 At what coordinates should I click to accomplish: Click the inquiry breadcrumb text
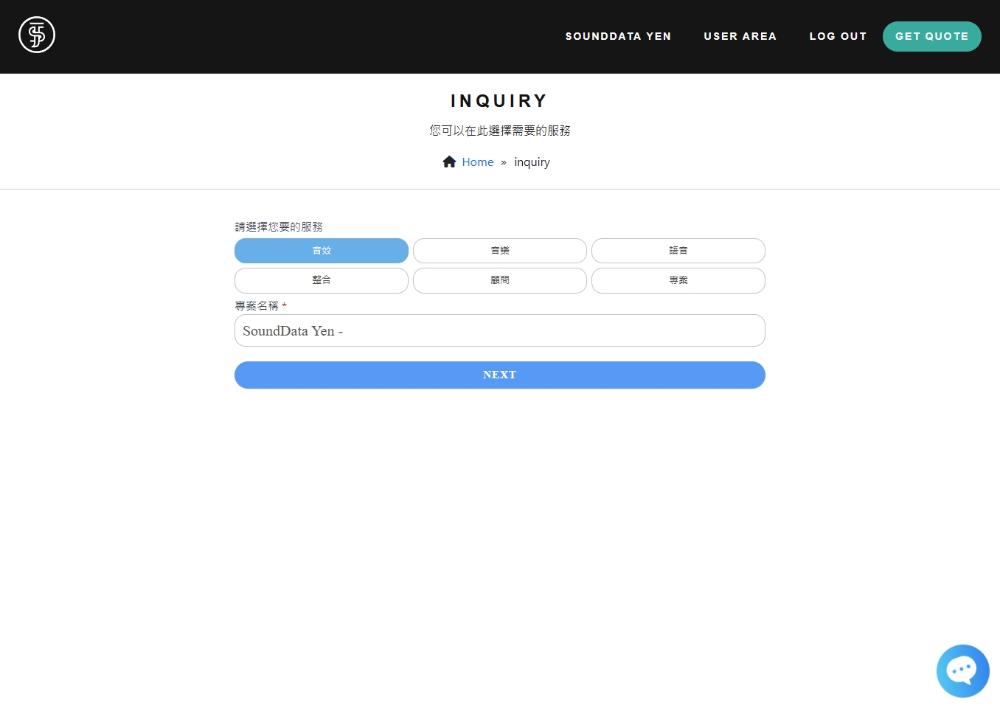tap(532, 162)
